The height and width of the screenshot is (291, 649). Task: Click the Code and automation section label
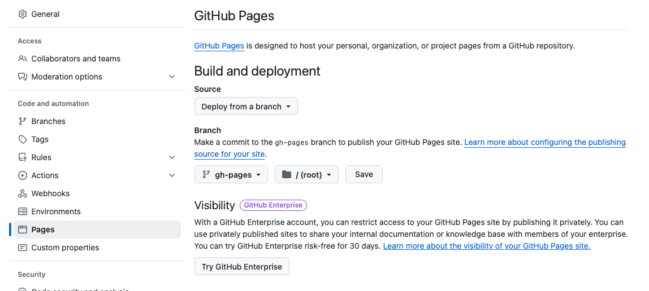click(53, 104)
